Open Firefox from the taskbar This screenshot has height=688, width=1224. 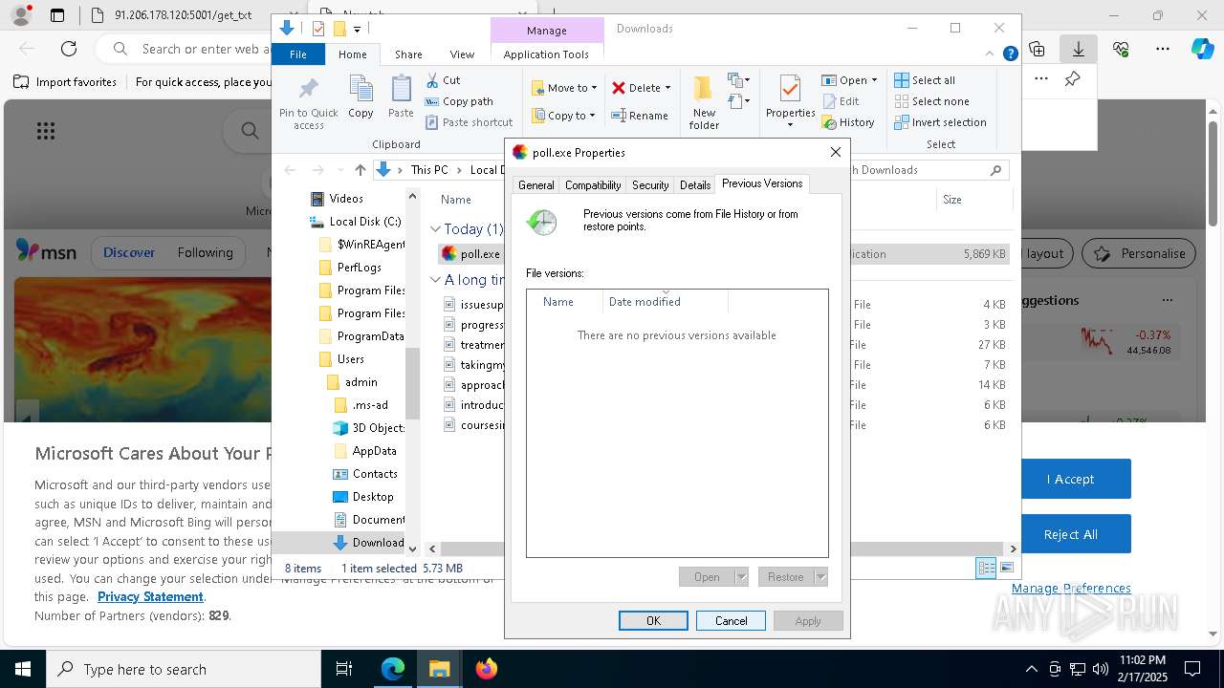click(x=487, y=669)
